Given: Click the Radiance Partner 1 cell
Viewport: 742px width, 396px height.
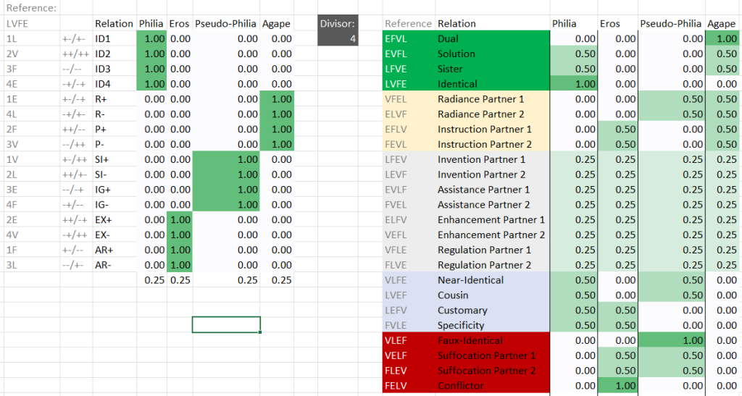Looking at the screenshot, I should (492, 99).
